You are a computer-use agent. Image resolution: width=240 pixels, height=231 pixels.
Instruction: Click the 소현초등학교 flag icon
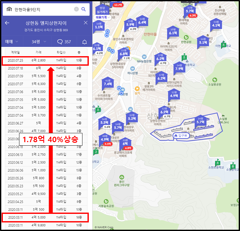(x=217, y=162)
